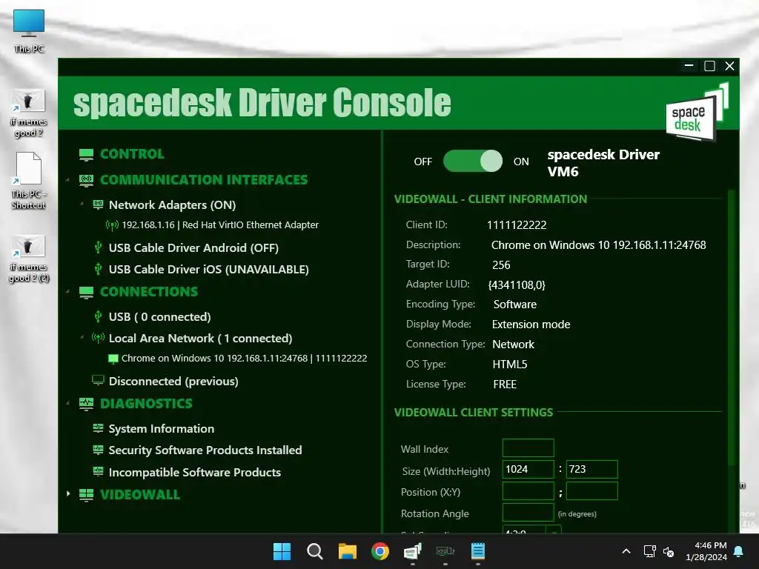Screen dimensions: 759x569
Task: Select the Red Hat VirtIO Ethernet Adapter entry
Action: [x=220, y=225]
